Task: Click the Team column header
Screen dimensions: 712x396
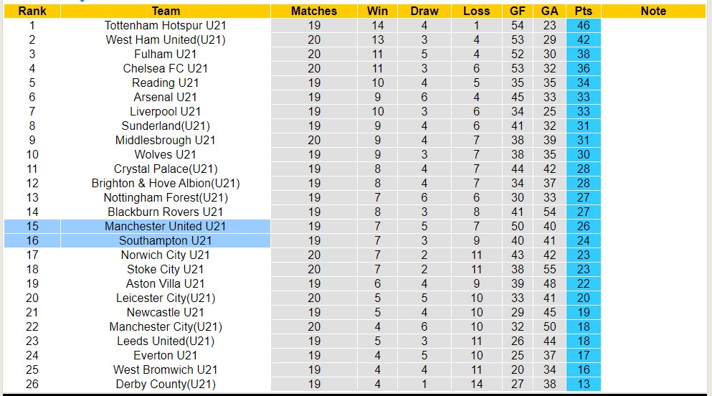Action: tap(166, 11)
